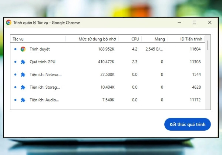Click network value 2.545 B/...

pos(154,49)
